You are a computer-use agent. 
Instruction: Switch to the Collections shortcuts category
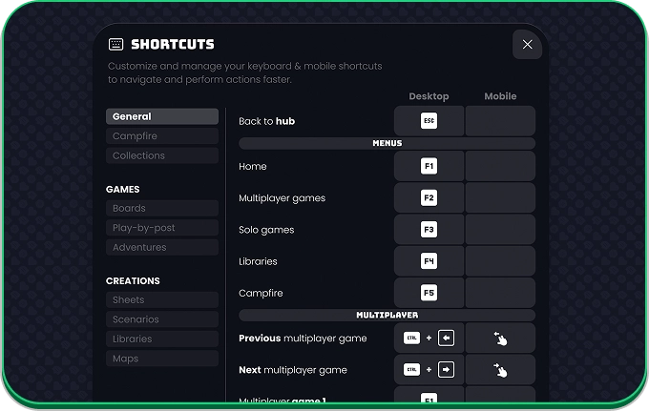coord(162,155)
